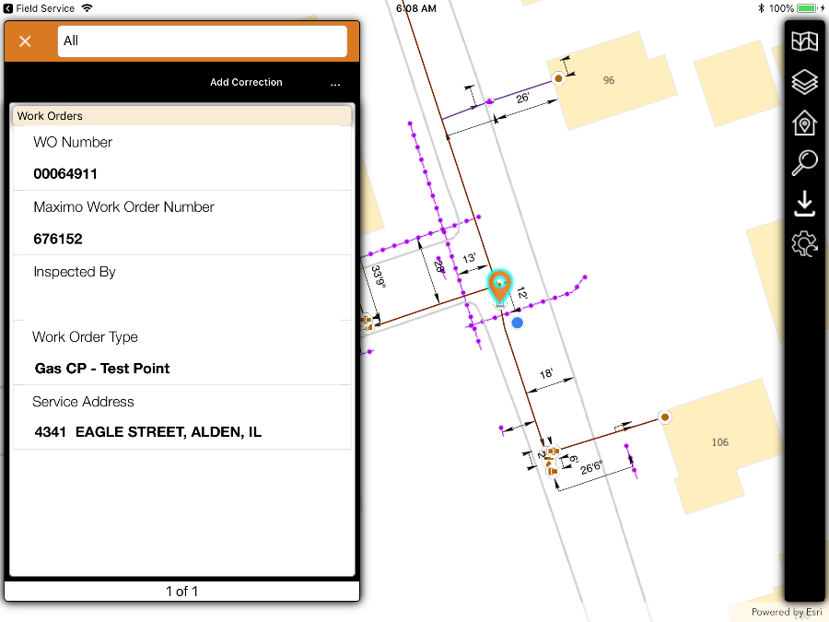
Task: Open the basemap map icon
Action: 804,41
